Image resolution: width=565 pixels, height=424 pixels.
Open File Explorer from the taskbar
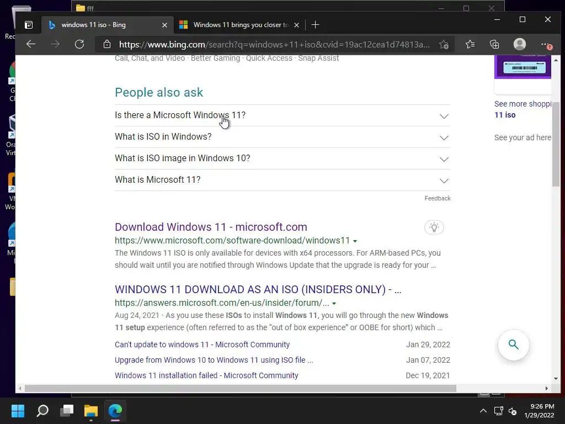pyautogui.click(x=91, y=411)
